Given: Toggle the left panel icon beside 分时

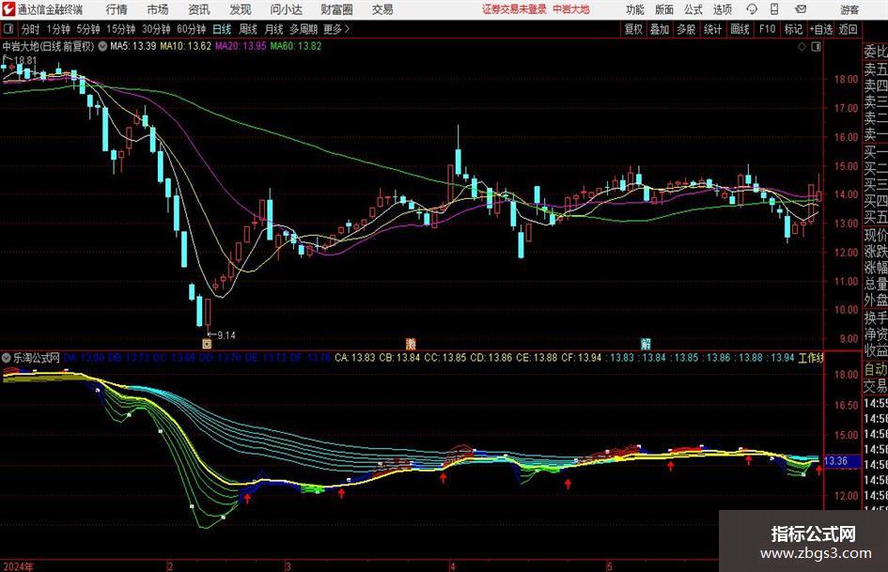Looking at the screenshot, I should 8,29.
